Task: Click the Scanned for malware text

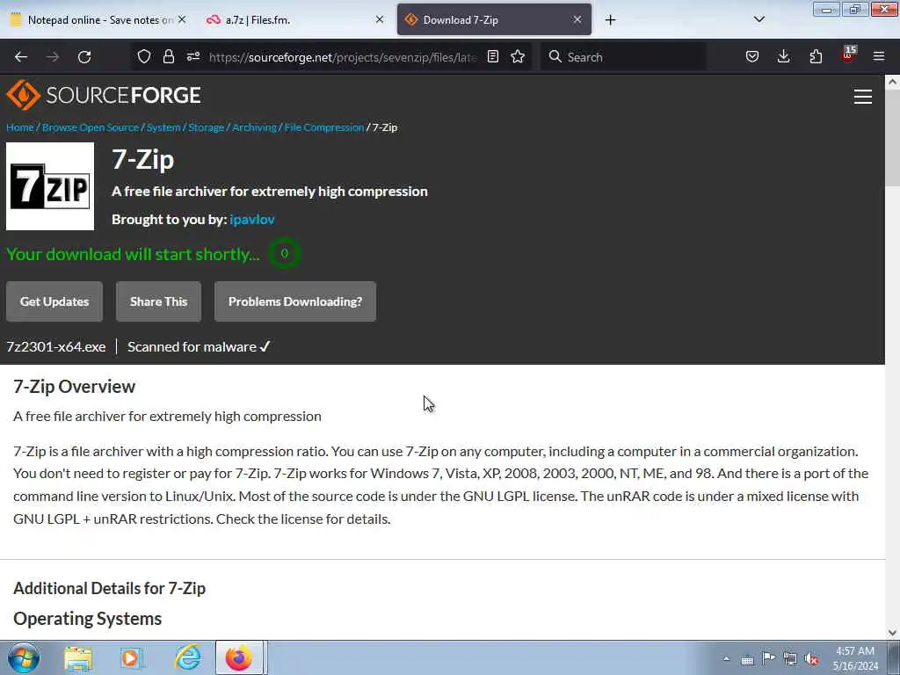Action: pos(199,346)
